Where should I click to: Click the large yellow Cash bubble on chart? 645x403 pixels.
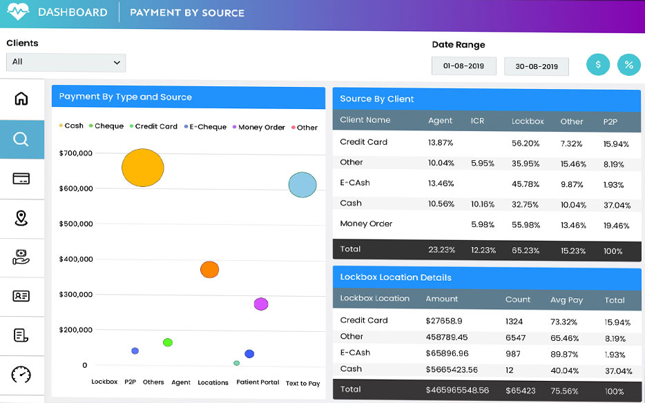[x=142, y=167]
